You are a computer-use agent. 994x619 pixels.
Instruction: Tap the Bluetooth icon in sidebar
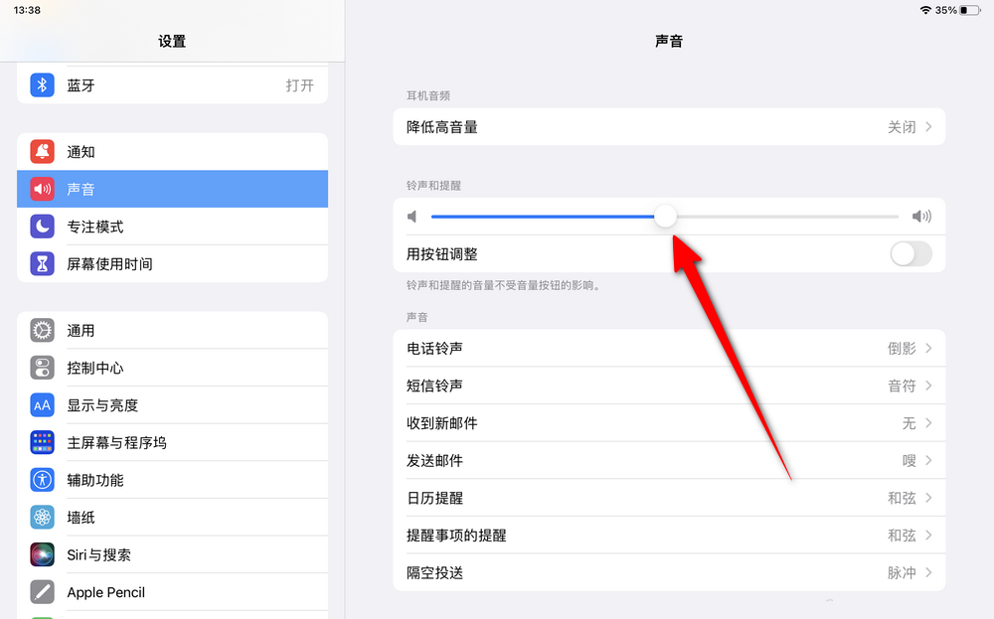pos(42,85)
